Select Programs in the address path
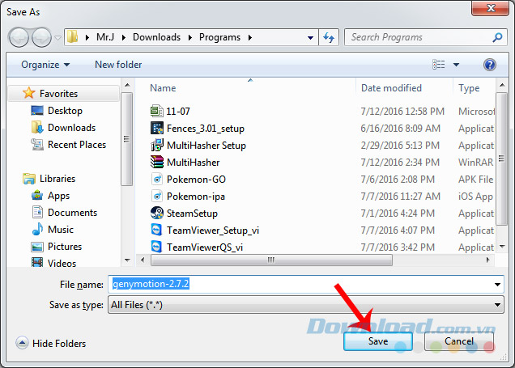The image size is (515, 368). tap(219, 37)
